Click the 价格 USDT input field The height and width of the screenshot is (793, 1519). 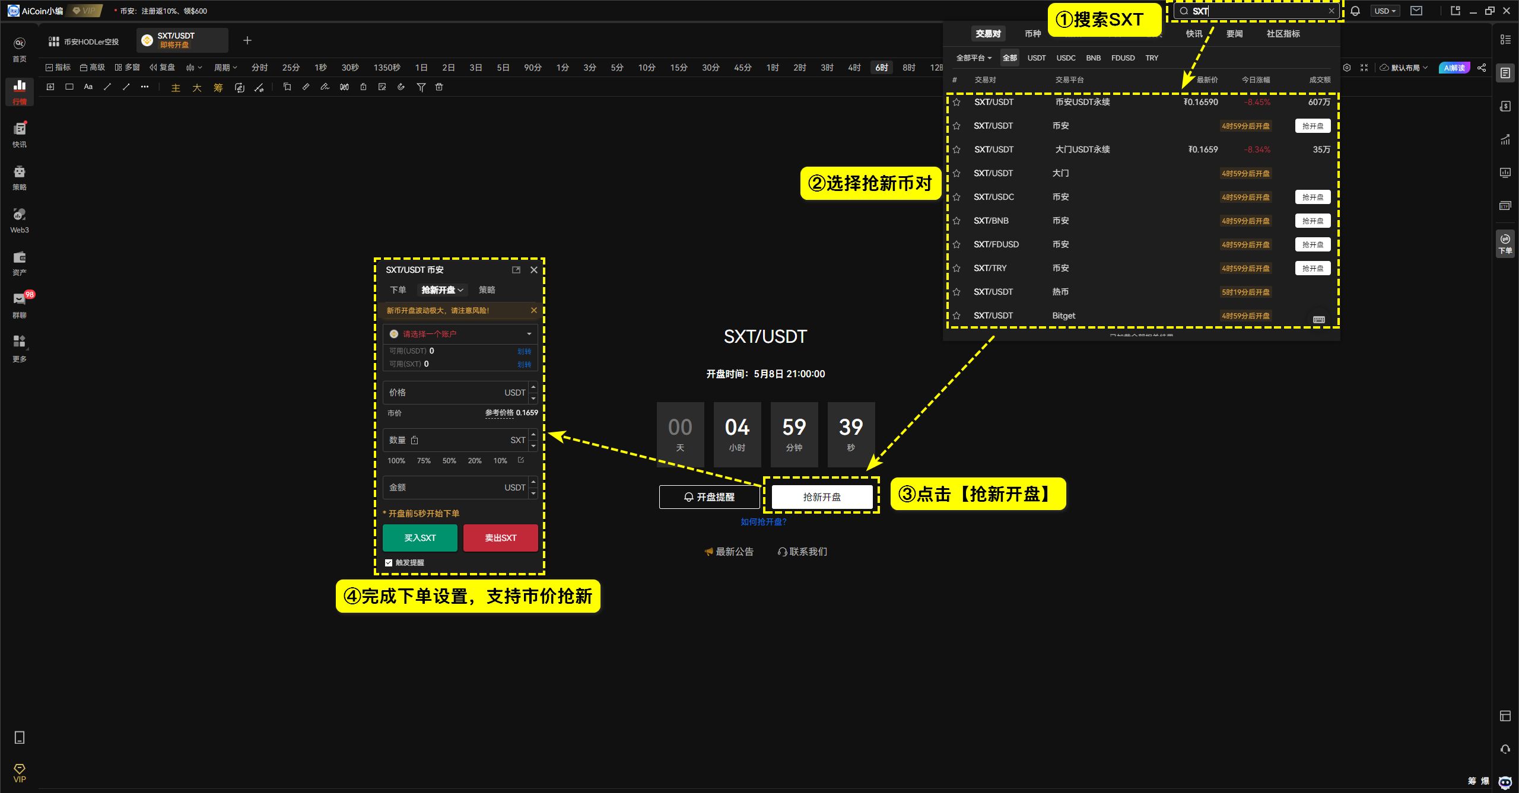click(x=454, y=393)
